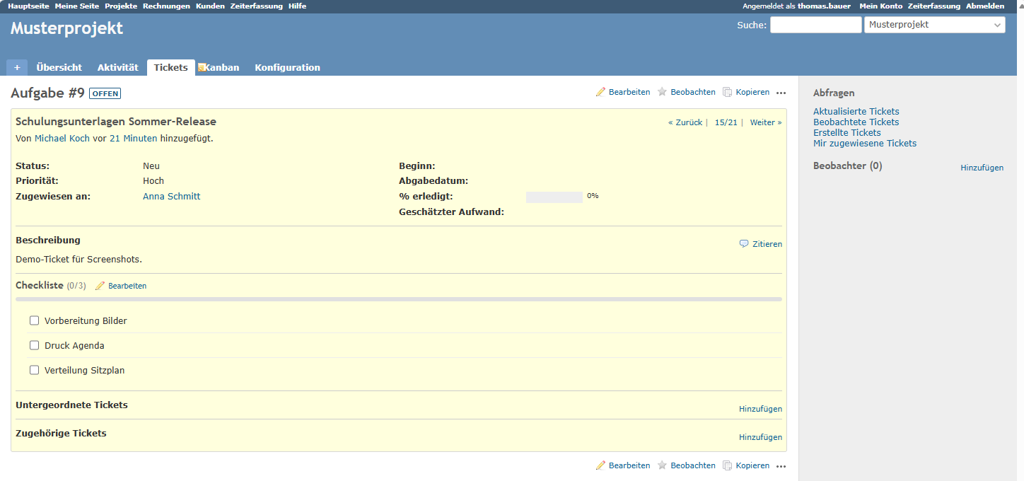
Task: Check the Verteilung Sitzplan checklist item
Action: tap(34, 369)
